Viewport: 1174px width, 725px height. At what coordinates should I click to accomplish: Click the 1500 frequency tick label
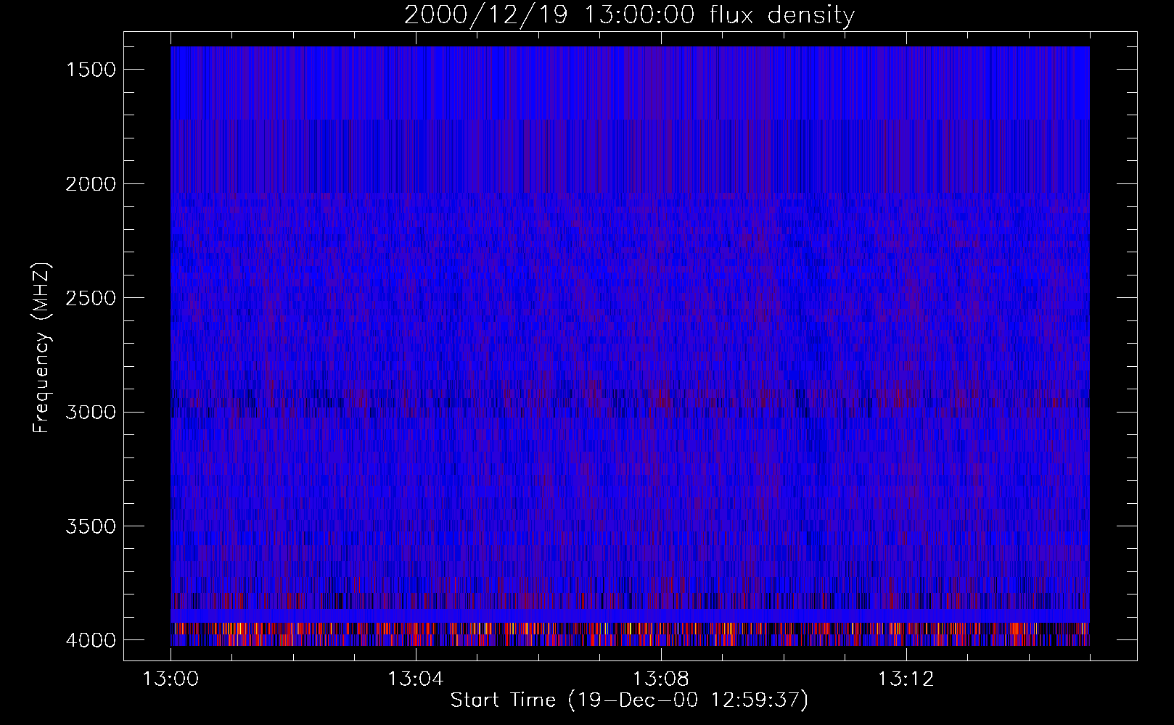[x=91, y=70]
